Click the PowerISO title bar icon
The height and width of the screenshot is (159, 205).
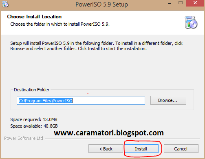tap(5, 4)
